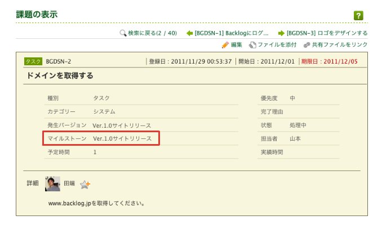The height and width of the screenshot is (229, 373).
Task: Go to next issue [BGDSN-3] ロゴをデザインする
Action: (x=327, y=33)
